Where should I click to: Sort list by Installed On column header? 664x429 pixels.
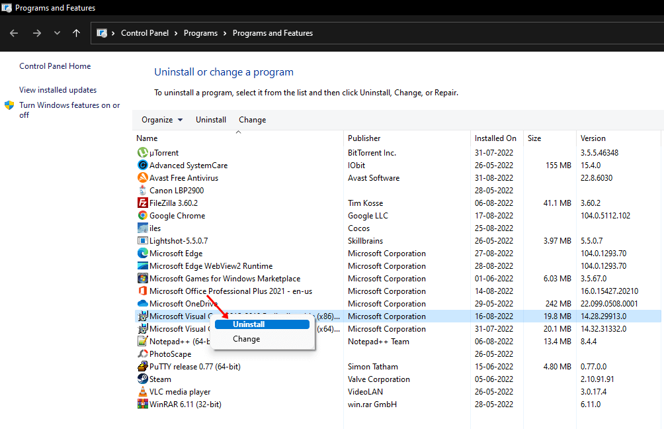pyautogui.click(x=495, y=138)
